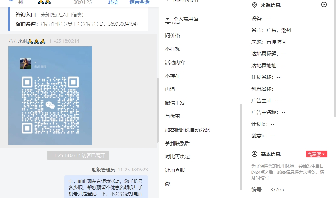The width and height of the screenshot is (336, 198).
Task: Choose the 活动内容 quick phrase
Action: click(x=175, y=62)
